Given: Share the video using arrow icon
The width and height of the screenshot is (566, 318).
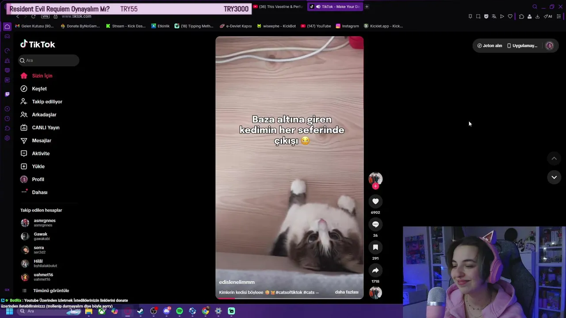Looking at the screenshot, I should tap(375, 270).
